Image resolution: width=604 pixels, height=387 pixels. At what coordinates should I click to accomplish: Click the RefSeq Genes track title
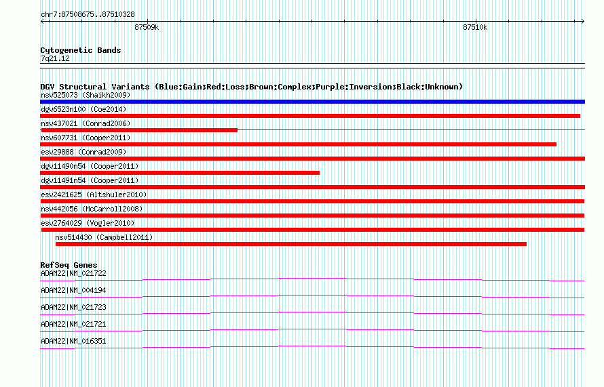click(69, 265)
